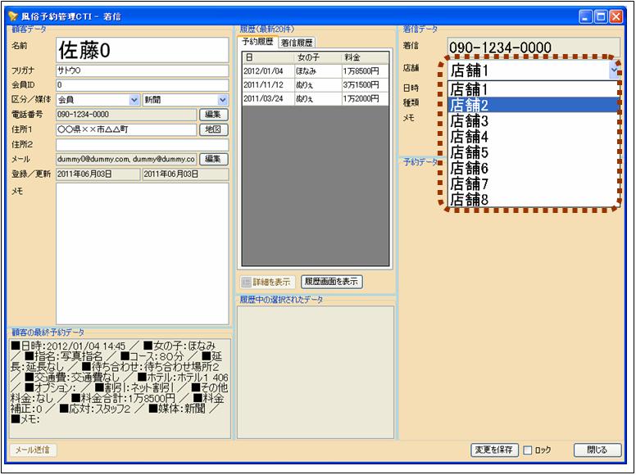Viewport: 636px width, 475px height.
Task: Switch to the 着信履歴 tab
Action: 297,42
